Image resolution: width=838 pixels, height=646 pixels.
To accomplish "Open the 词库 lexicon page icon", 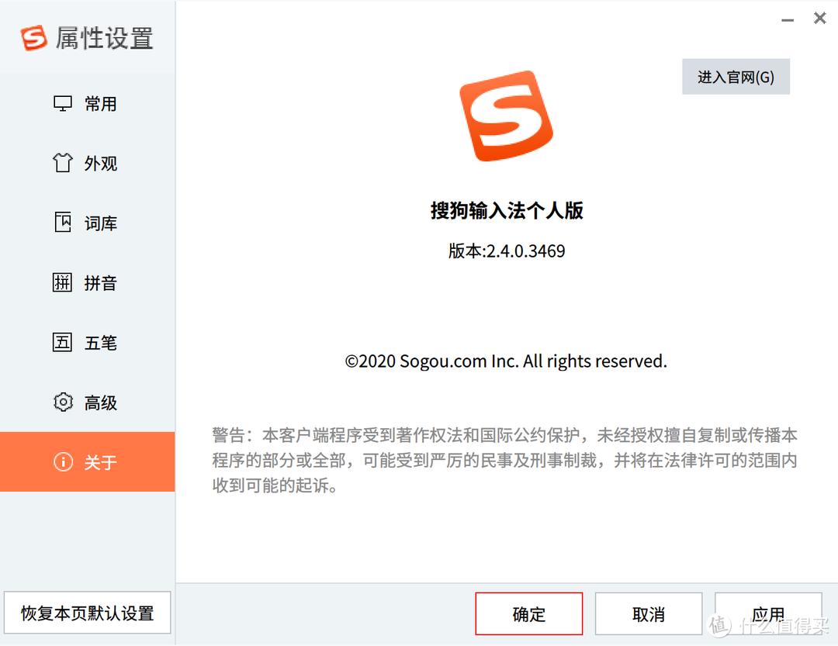I will (x=61, y=223).
